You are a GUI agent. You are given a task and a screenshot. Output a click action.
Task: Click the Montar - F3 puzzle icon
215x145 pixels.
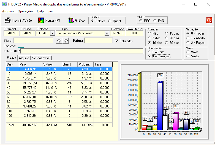pyautogui.click(x=41, y=20)
